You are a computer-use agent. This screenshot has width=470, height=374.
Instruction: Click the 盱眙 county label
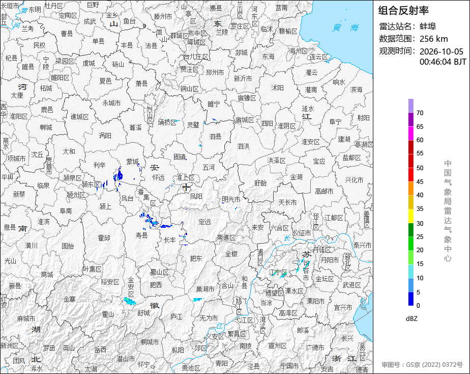pyautogui.click(x=260, y=183)
